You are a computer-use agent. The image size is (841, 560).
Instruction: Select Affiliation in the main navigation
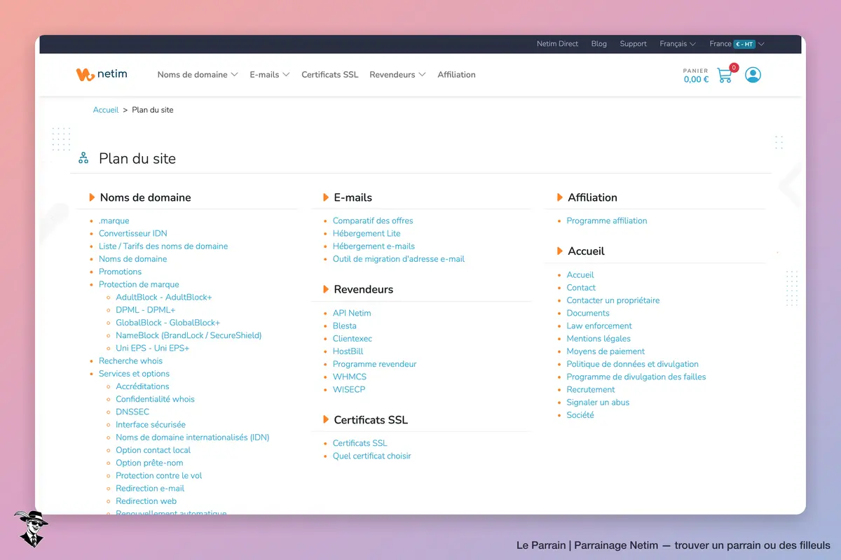point(456,75)
